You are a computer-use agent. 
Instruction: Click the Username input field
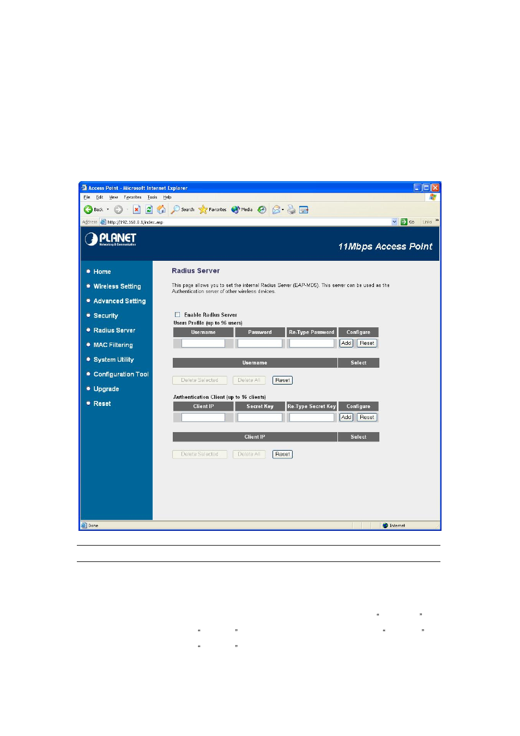(x=203, y=343)
